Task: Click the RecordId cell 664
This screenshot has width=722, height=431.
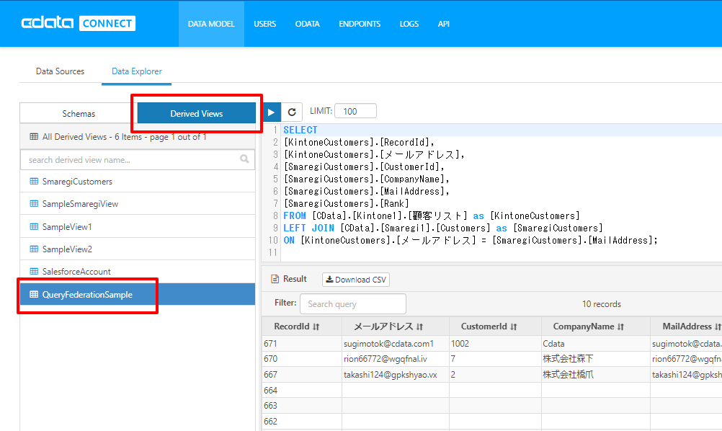Action: click(302, 391)
